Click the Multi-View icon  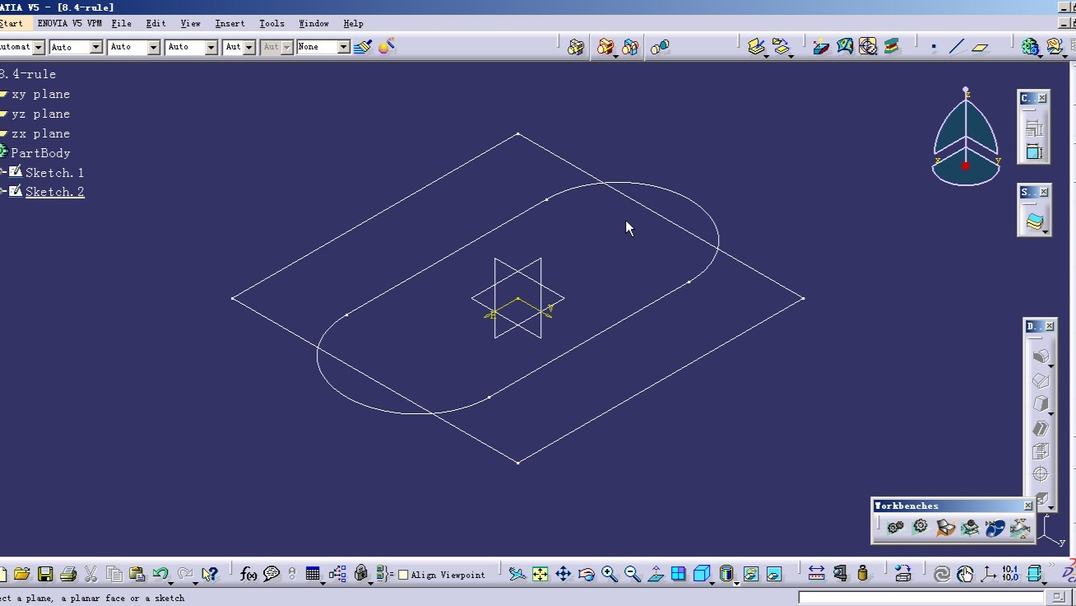(679, 574)
